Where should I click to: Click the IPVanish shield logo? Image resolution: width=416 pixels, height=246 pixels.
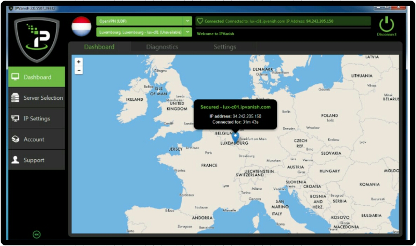click(x=37, y=40)
